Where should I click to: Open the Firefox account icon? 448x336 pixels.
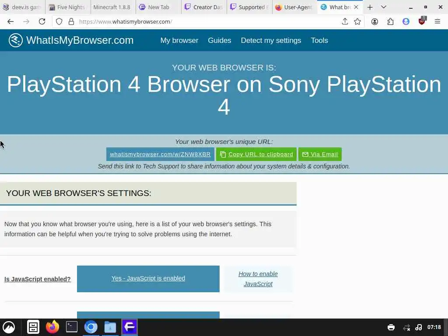pos(374,22)
